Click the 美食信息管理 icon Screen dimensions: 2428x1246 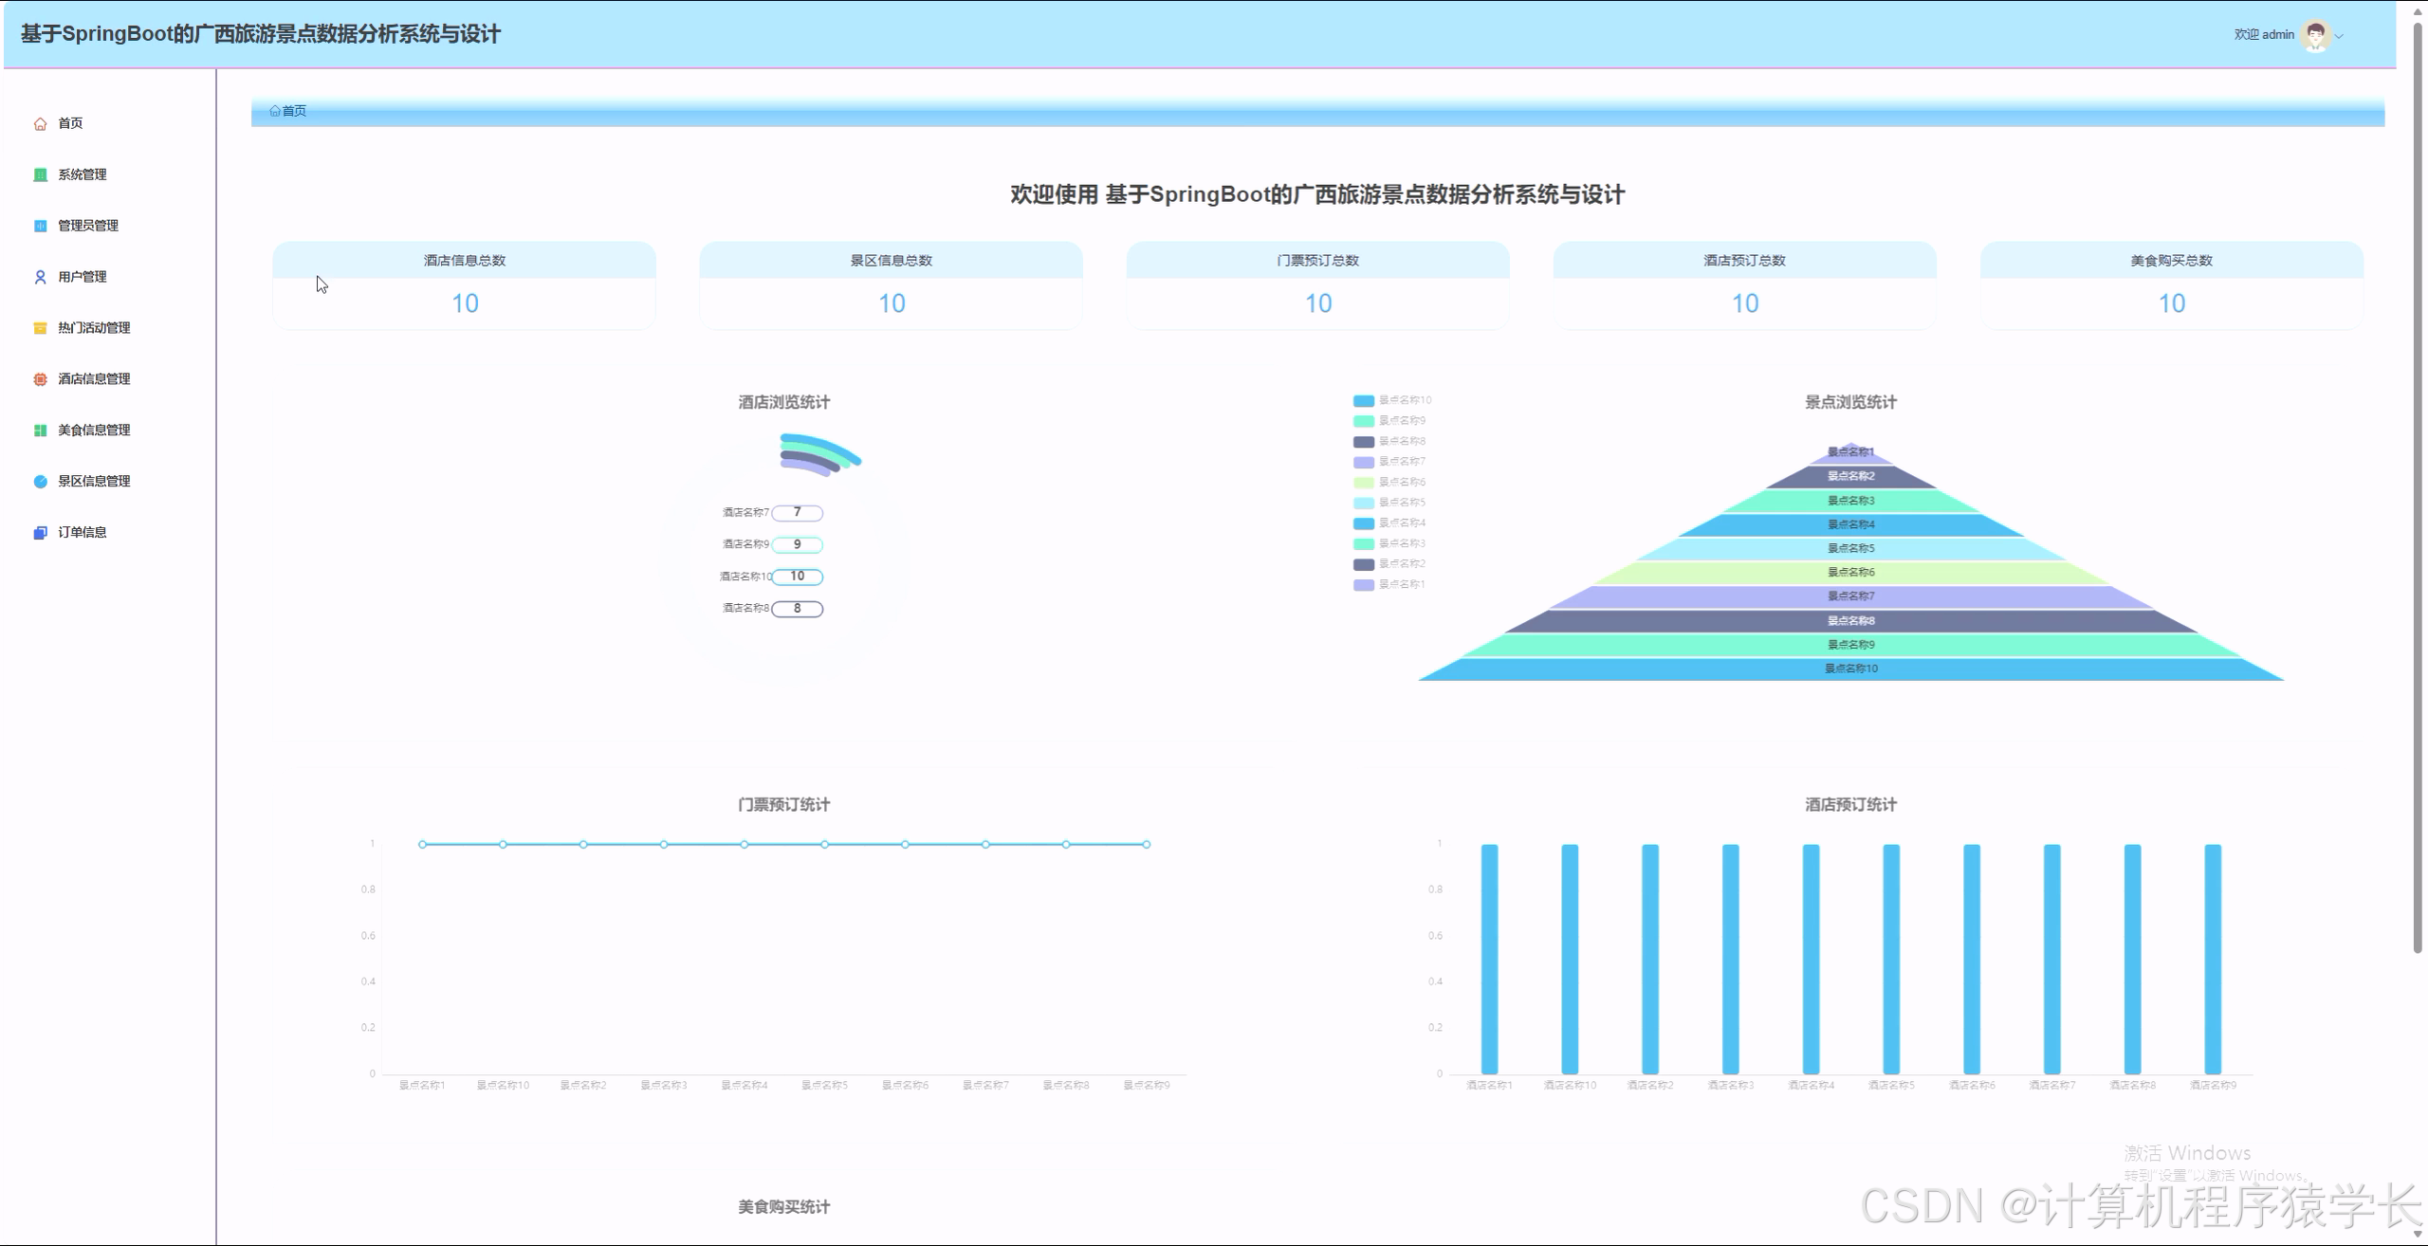pos(39,430)
